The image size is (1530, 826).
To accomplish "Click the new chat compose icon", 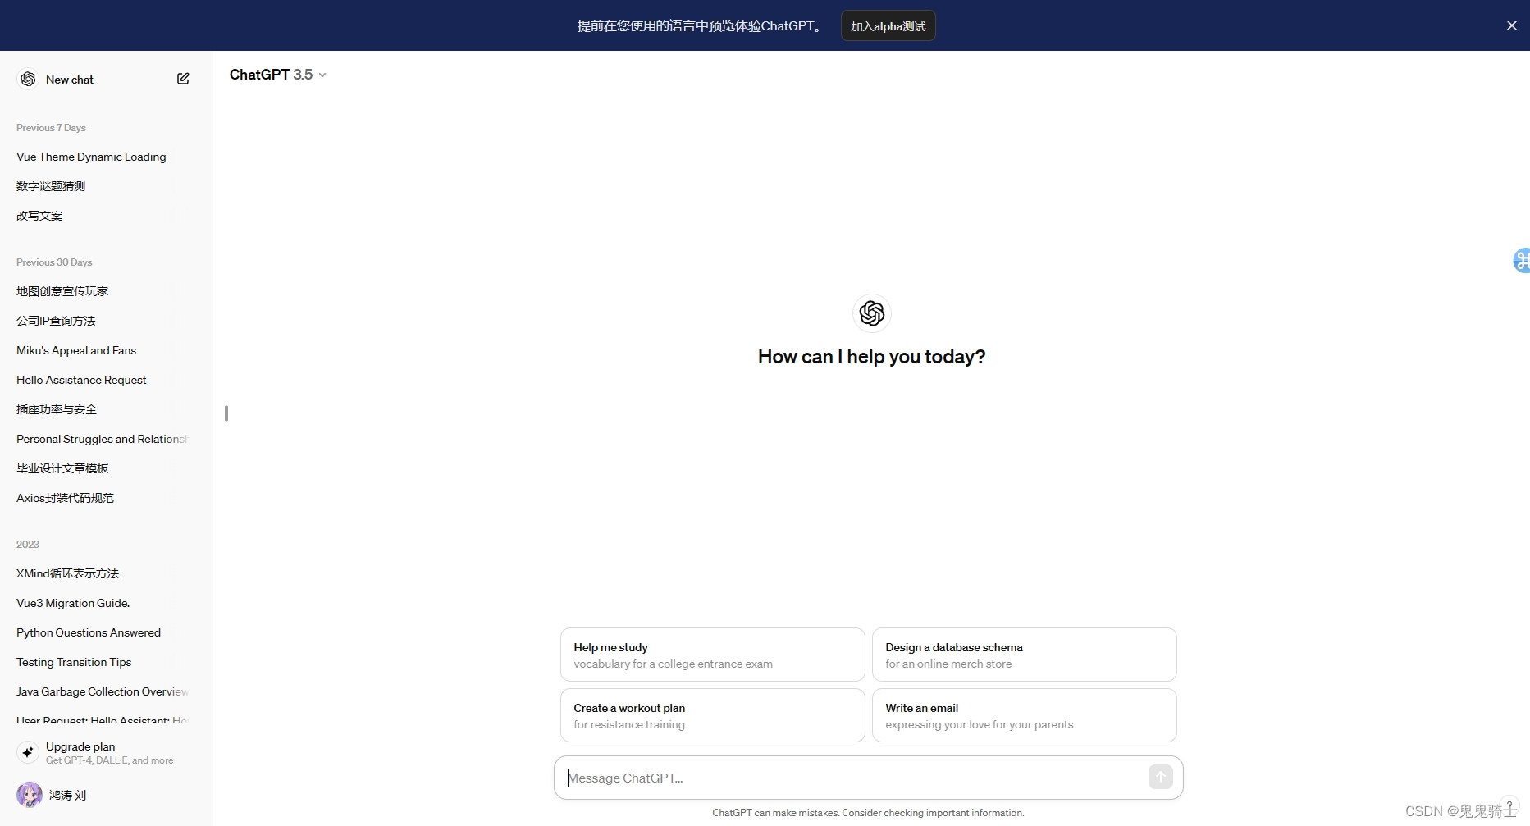I will (x=183, y=79).
